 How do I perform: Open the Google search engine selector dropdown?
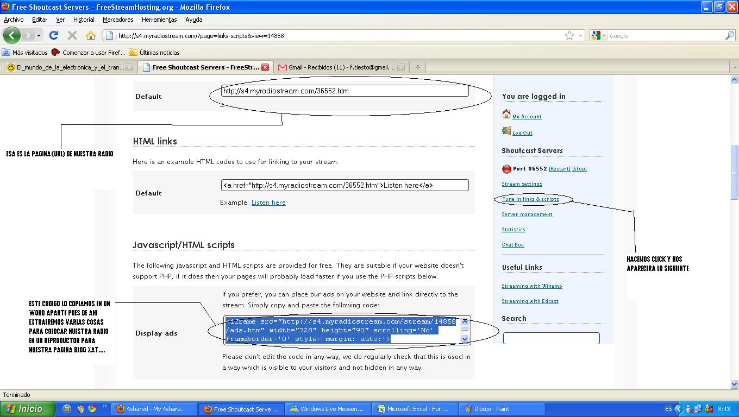(598, 35)
